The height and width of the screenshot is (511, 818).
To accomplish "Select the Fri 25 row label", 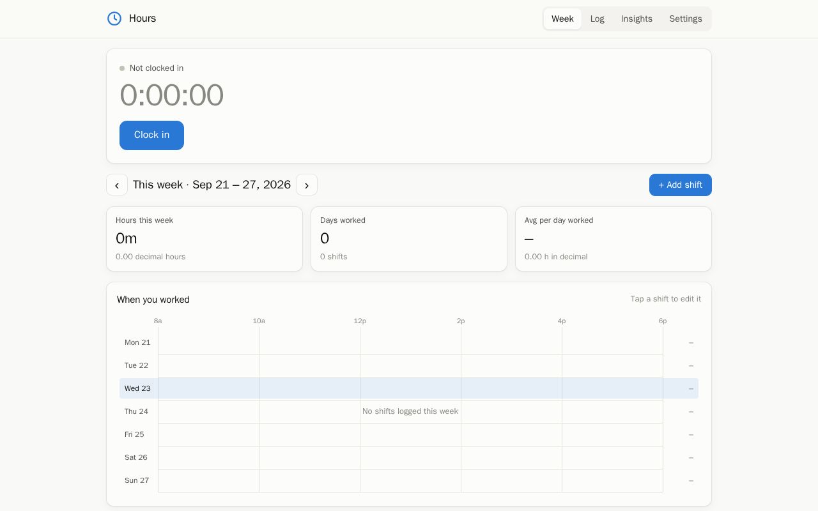I will (134, 434).
